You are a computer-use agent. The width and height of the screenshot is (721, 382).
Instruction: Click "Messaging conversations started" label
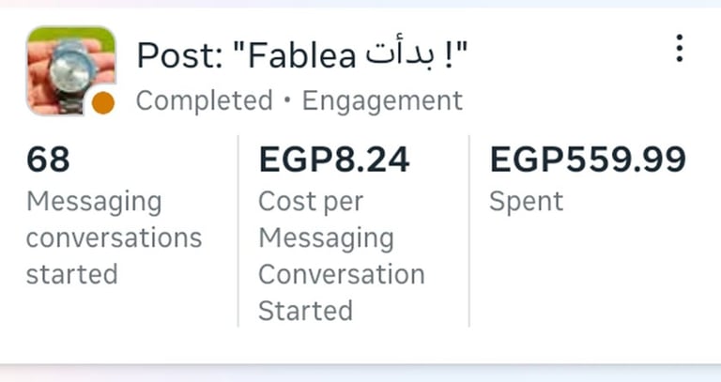point(113,238)
